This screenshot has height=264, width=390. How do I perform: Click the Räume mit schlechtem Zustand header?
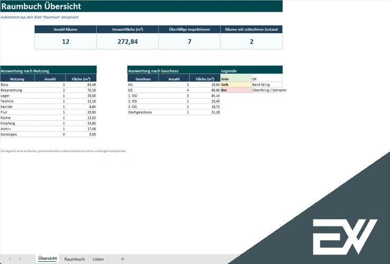[x=252, y=30]
